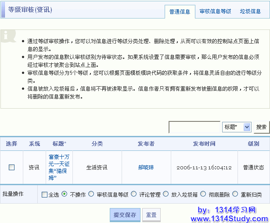
Task: Select the 重新归类 radio option
Action: (x=235, y=194)
